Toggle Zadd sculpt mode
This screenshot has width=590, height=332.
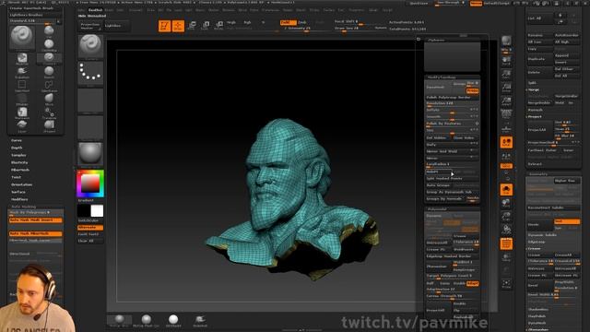(289, 22)
